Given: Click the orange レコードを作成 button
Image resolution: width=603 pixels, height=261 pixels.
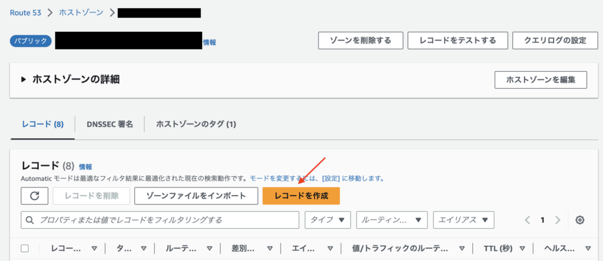Looking at the screenshot, I should [301, 196].
